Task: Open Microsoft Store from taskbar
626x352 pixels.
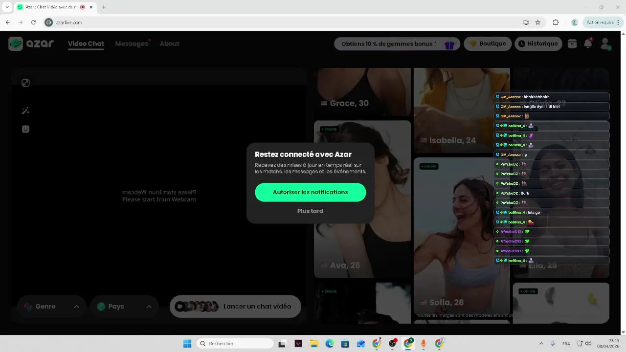Action: (x=345, y=344)
